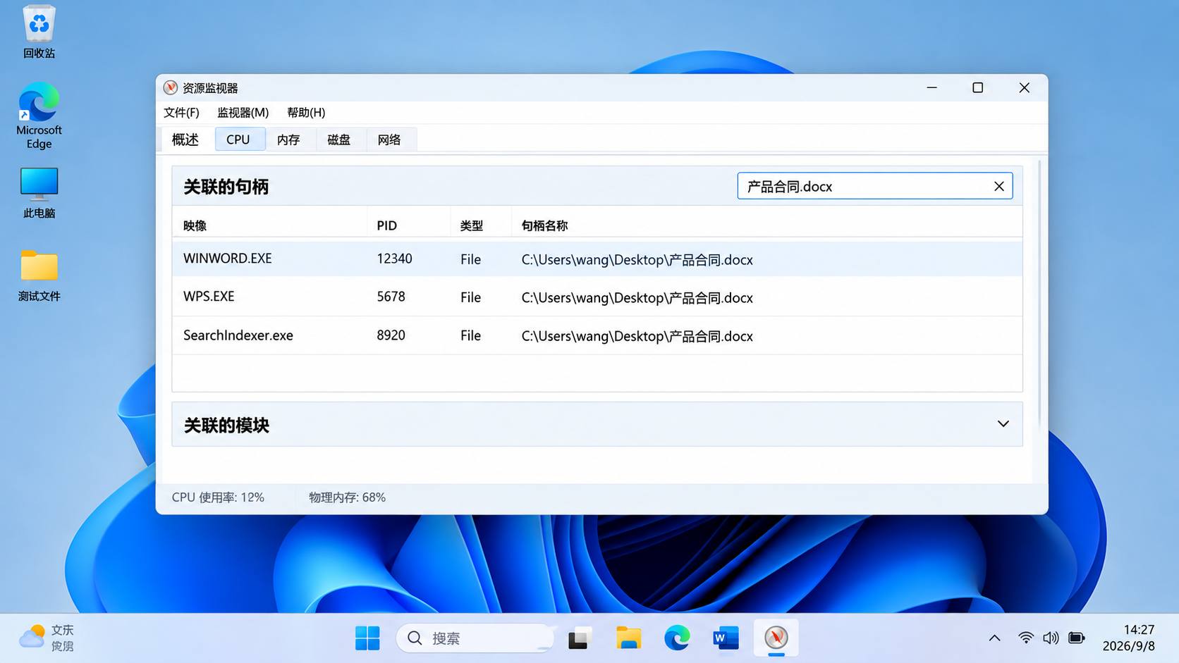Click Resource Monitor taskbar icon
The image size is (1179, 663).
pos(776,638)
